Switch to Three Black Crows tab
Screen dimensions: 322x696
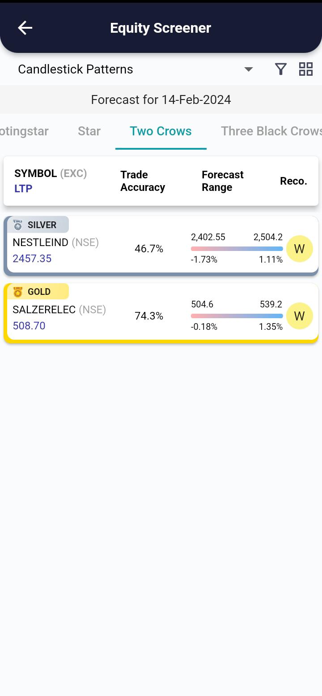coord(271,131)
